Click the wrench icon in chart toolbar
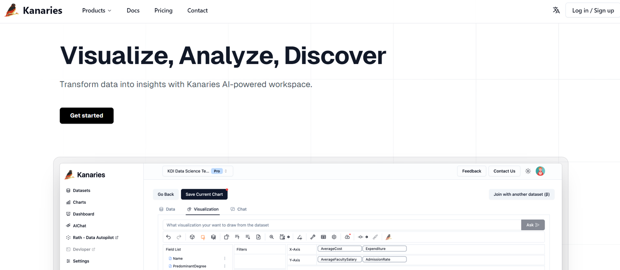 pos(313,237)
